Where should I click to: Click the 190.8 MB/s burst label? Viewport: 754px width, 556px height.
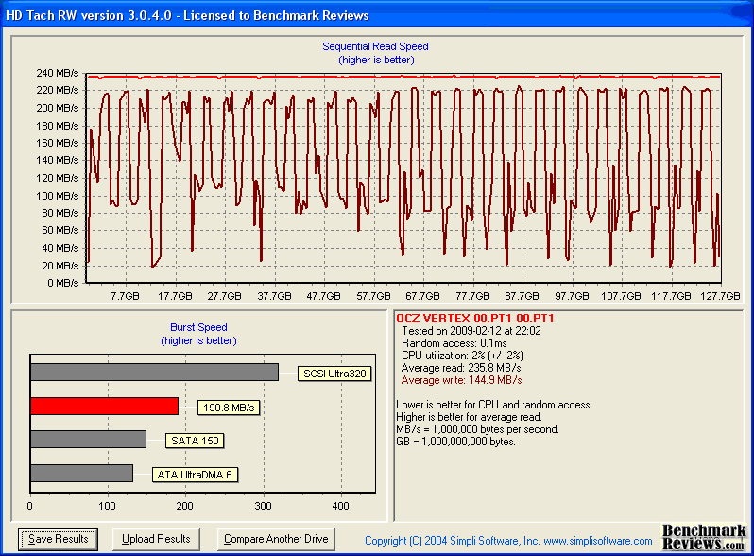(229, 408)
